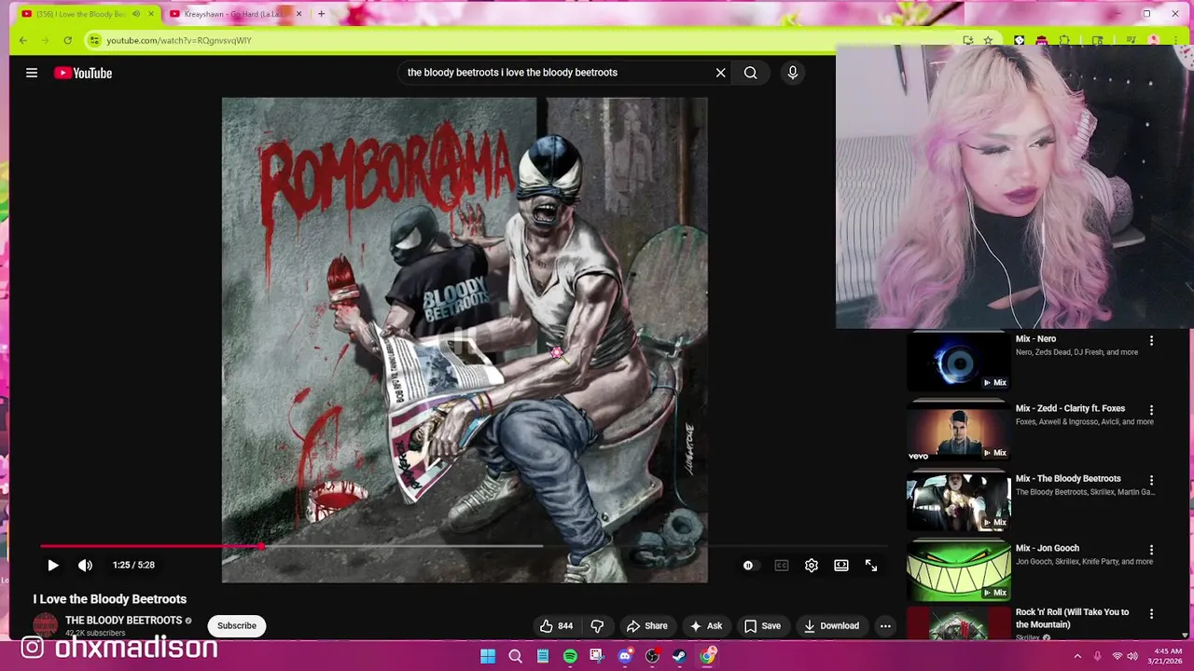Open Discord from the taskbar

pyautogui.click(x=625, y=656)
